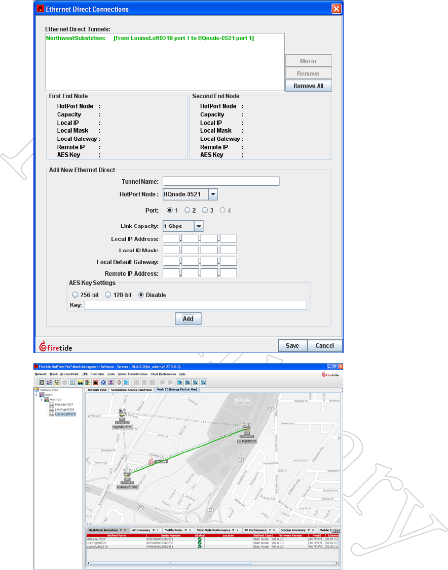Choose 128-bit AES key option

(x=108, y=295)
